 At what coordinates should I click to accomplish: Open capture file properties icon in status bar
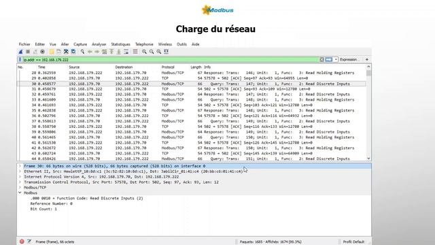point(29,242)
